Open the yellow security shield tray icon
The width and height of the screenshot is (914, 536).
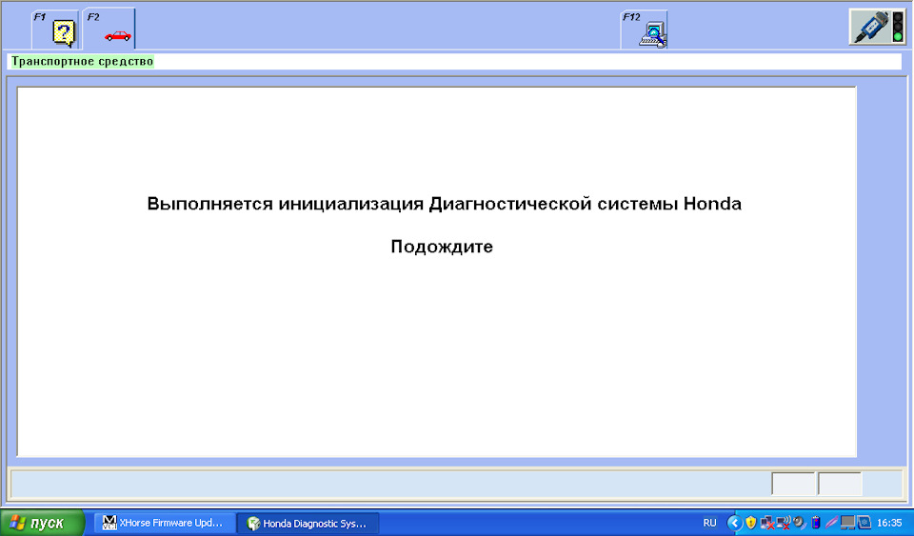point(751,523)
